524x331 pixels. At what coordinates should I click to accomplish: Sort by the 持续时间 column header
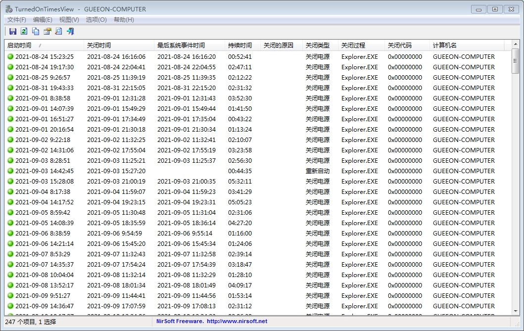pyautogui.click(x=240, y=46)
